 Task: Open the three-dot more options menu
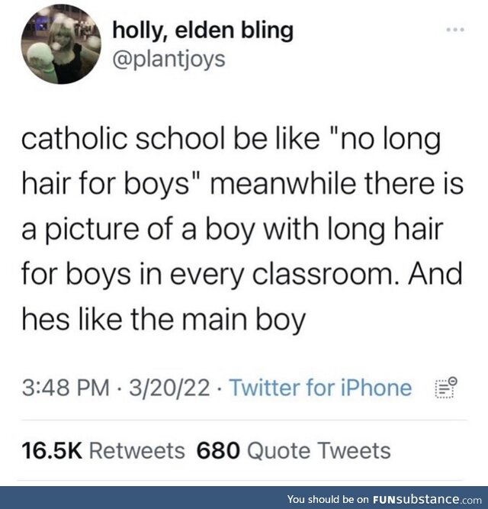click(455, 30)
